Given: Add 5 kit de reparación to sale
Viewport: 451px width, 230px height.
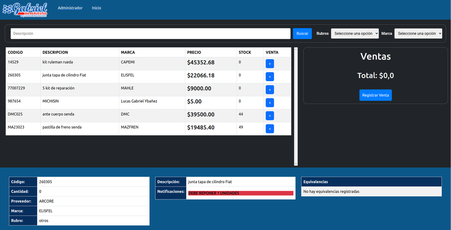Looking at the screenshot, I should click(x=270, y=90).
